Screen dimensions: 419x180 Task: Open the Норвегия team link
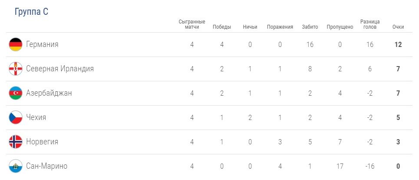click(x=42, y=142)
